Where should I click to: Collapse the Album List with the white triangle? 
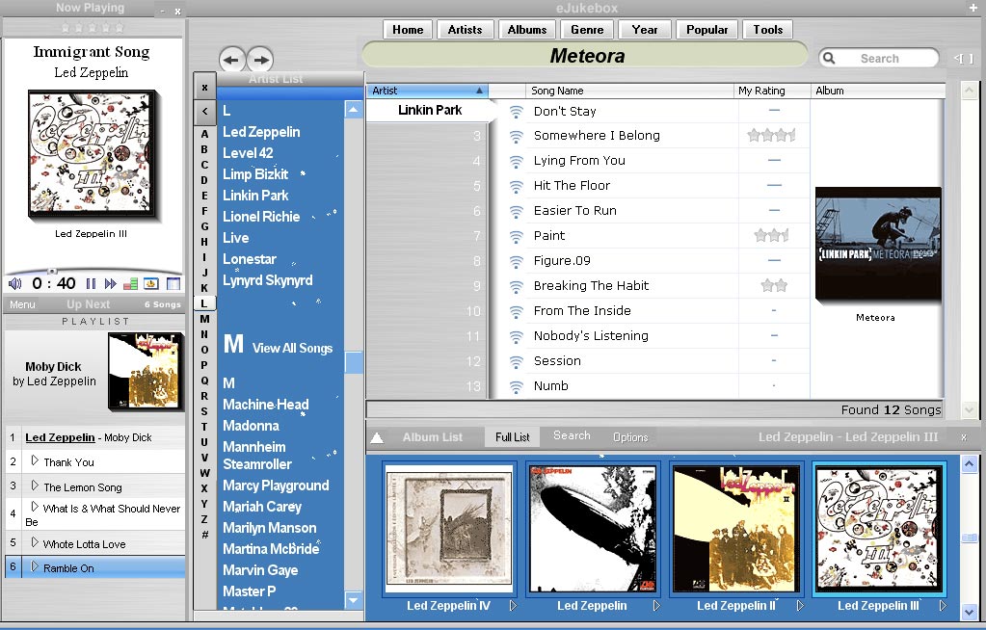[x=377, y=437]
